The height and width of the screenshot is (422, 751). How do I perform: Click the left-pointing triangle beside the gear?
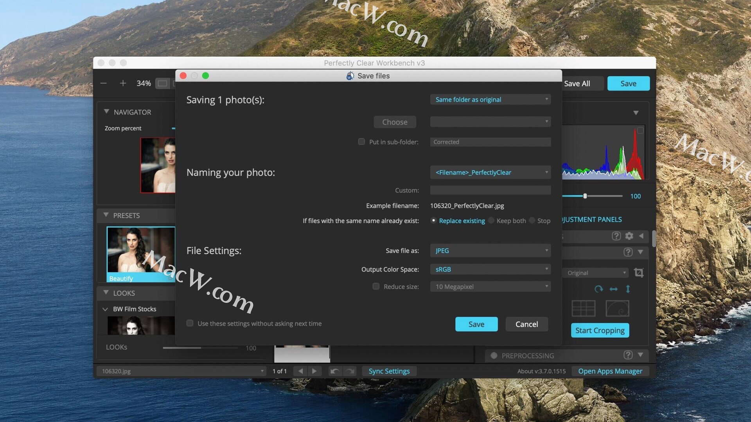(641, 236)
